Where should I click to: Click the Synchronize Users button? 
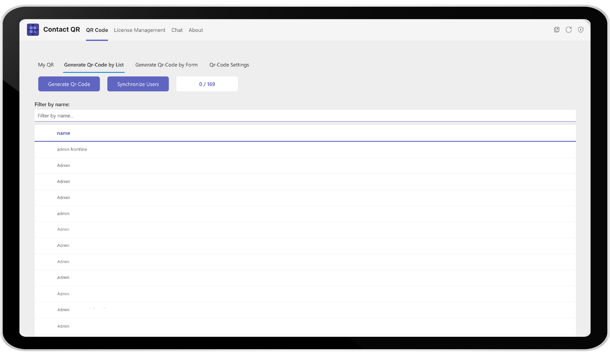pyautogui.click(x=138, y=84)
